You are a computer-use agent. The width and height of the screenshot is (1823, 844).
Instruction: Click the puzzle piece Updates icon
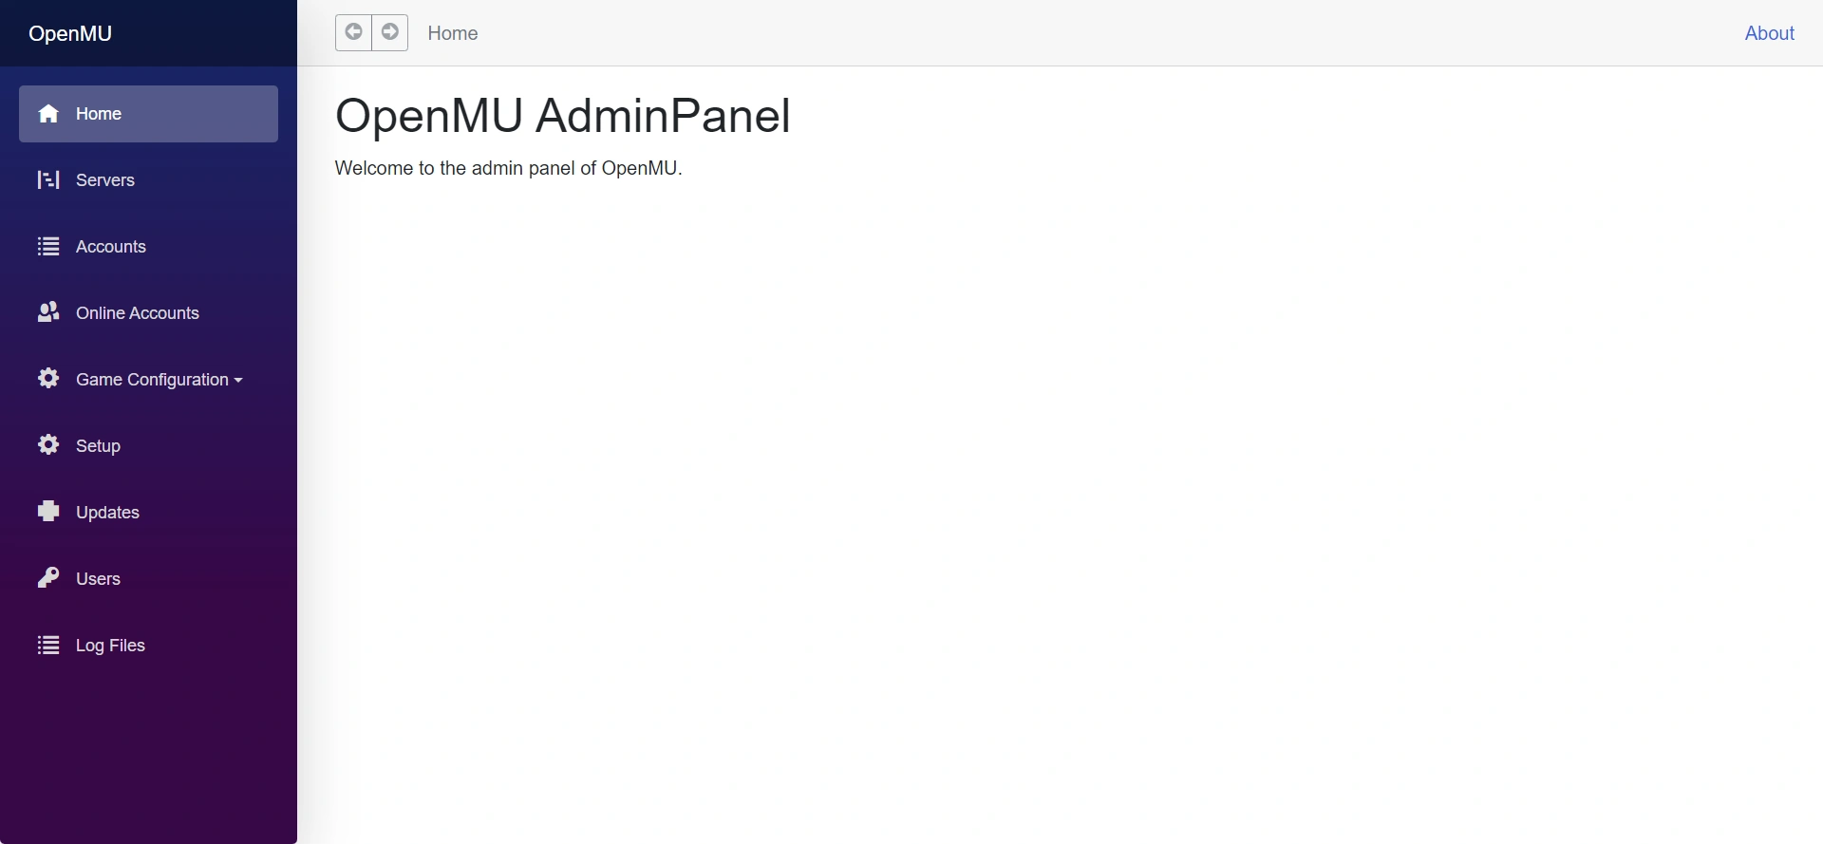(x=48, y=512)
